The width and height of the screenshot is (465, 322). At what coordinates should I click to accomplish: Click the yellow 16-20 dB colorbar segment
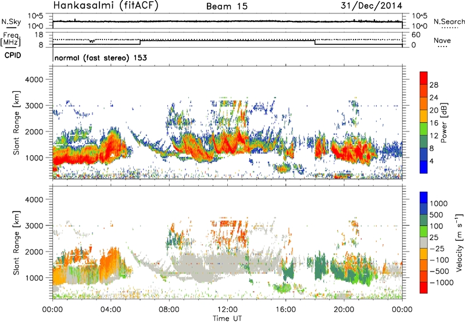coord(424,116)
